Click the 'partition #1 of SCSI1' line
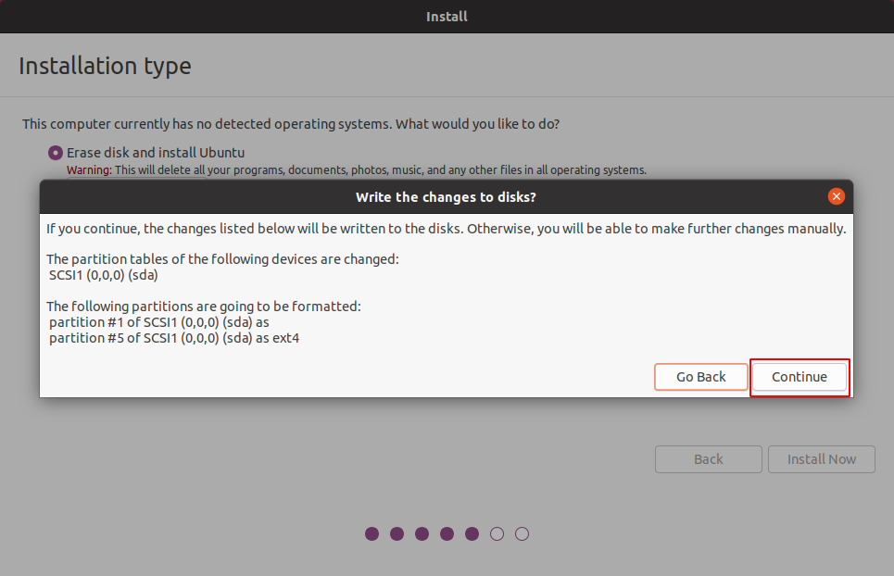 (x=158, y=322)
